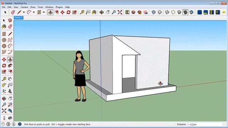228x128 pixels.
Task: Select the Rectangle shape tool in top toolbar
Action: pos(39,12)
